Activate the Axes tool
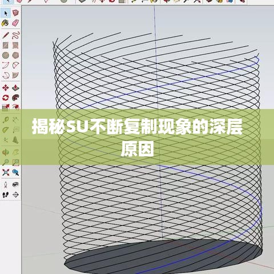The width and height of the screenshot is (274, 274). pyautogui.click(x=6, y=140)
